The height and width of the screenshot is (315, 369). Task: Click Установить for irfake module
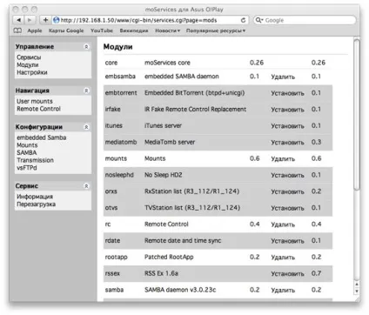[287, 110]
